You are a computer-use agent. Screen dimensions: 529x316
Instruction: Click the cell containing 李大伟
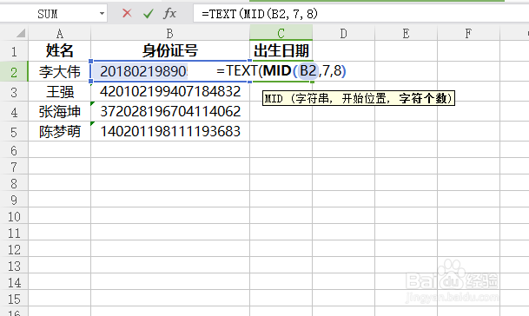click(x=60, y=71)
